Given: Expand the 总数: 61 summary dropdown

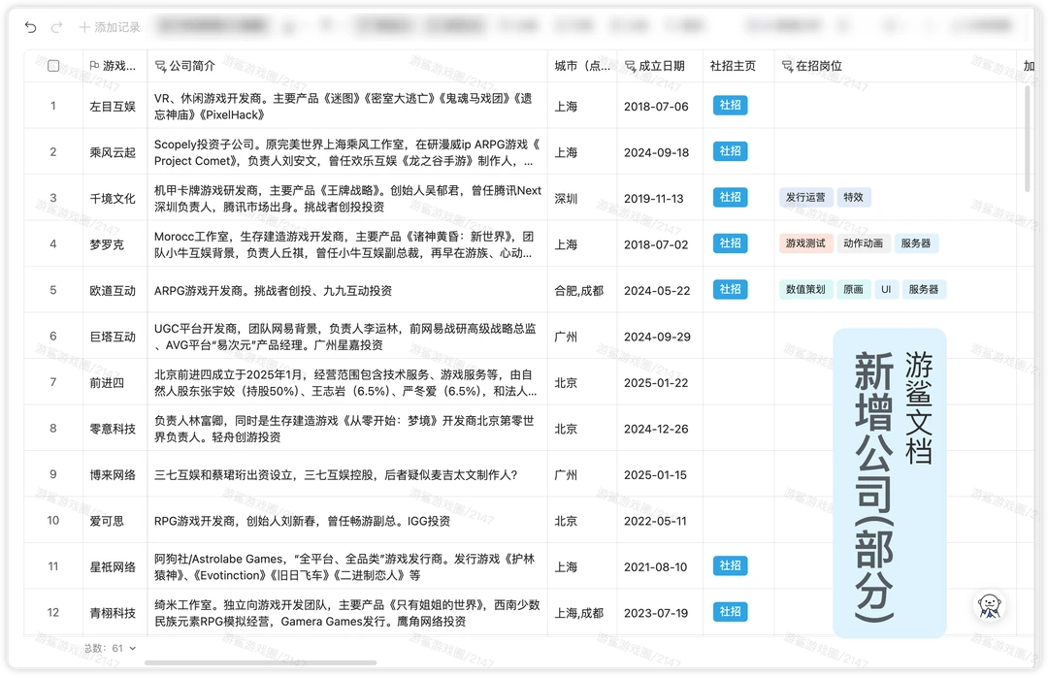Looking at the screenshot, I should tap(111, 649).
